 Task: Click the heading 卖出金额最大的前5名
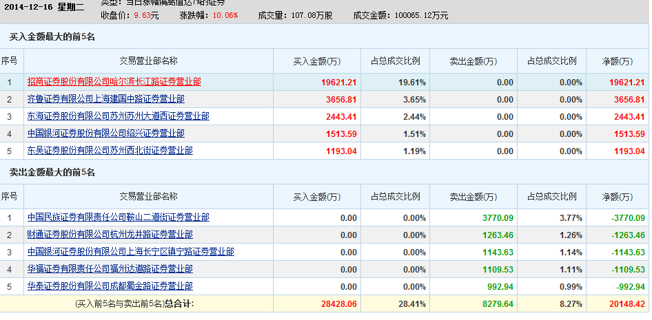pyautogui.click(x=52, y=172)
